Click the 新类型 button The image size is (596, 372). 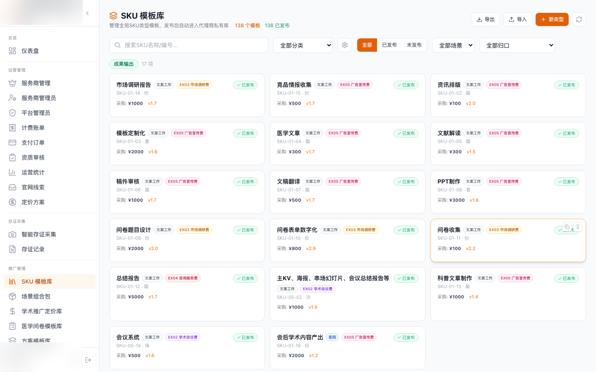coord(552,19)
